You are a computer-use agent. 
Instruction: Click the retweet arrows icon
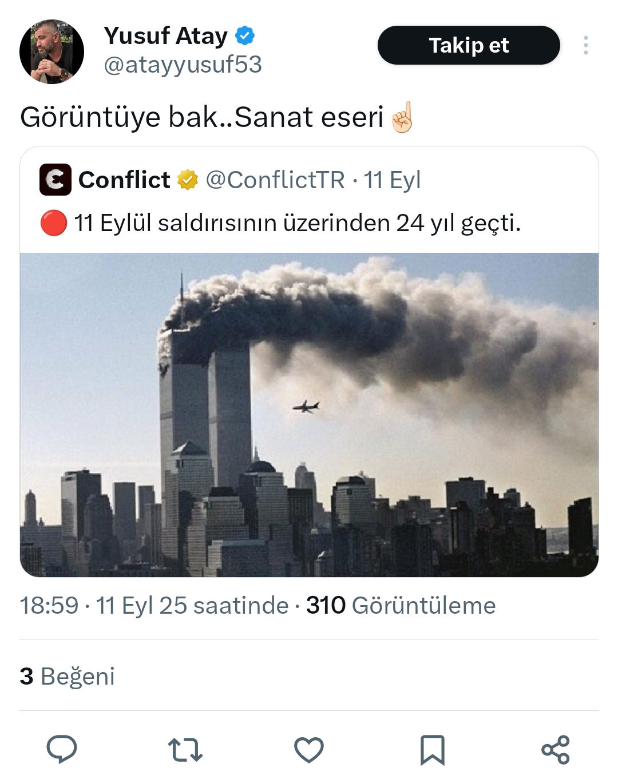[x=185, y=749]
